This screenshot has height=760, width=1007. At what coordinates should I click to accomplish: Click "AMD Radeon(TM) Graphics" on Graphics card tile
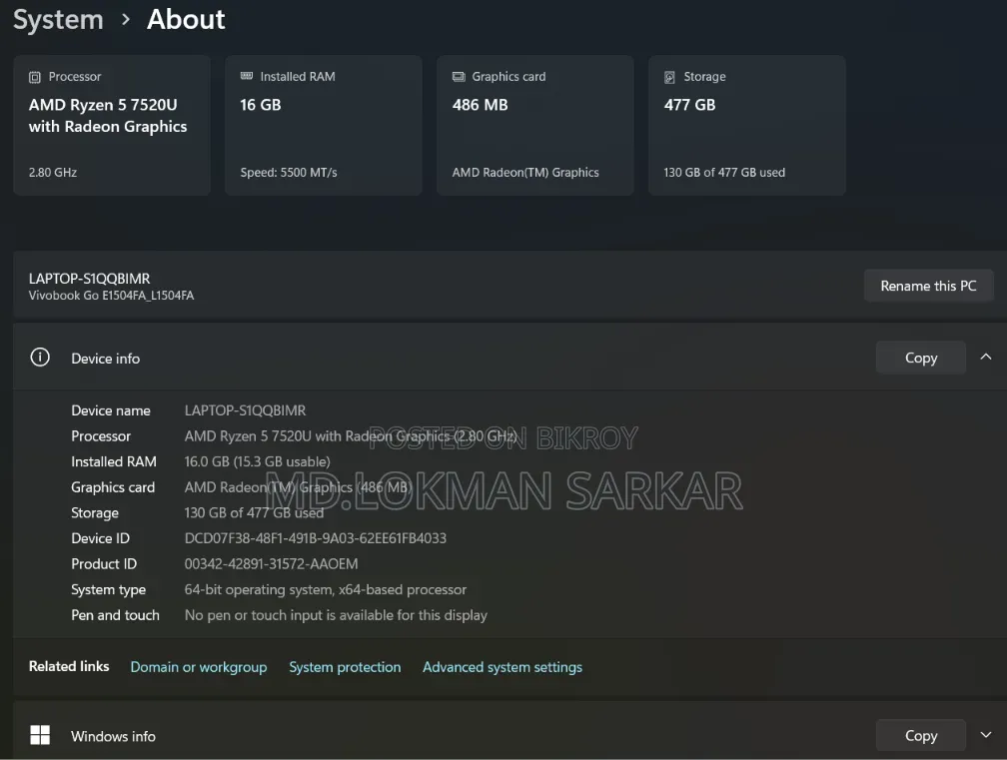pos(525,172)
